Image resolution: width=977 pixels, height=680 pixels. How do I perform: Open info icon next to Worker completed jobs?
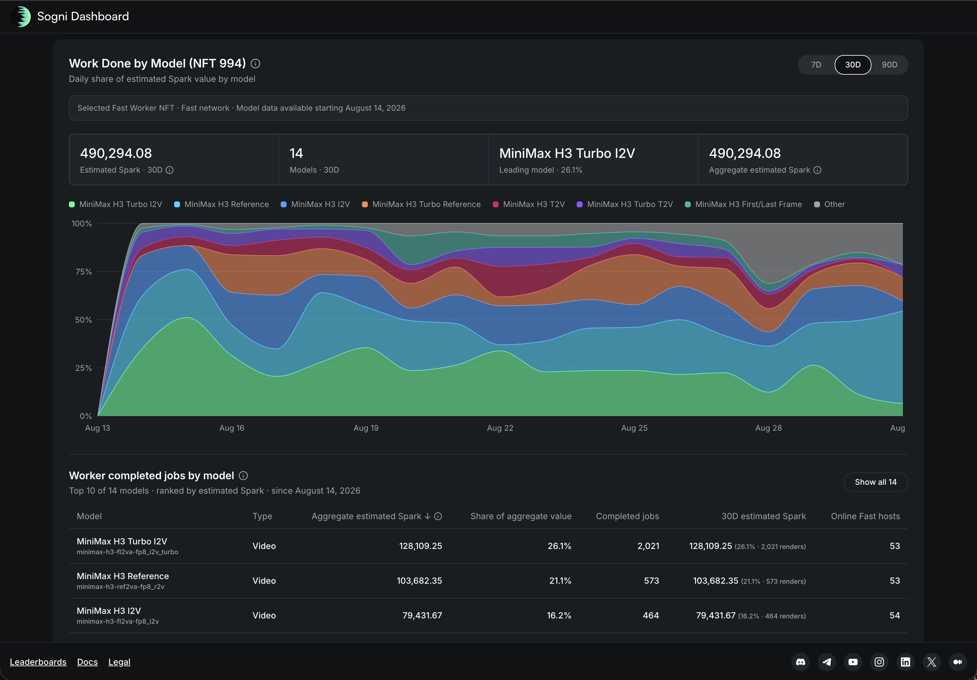coord(243,476)
